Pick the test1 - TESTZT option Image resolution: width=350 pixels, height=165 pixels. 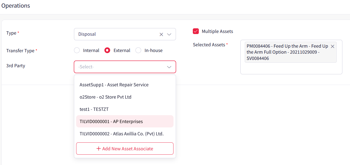94,109
